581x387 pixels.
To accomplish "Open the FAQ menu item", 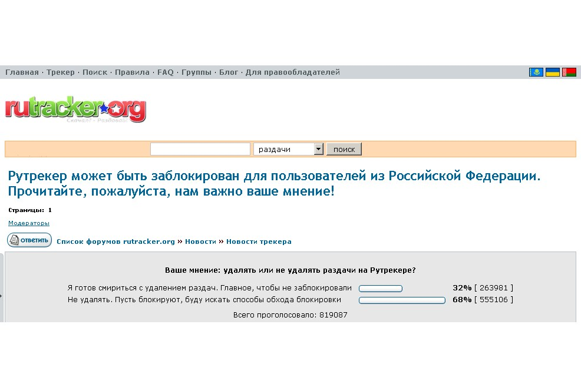I will [x=165, y=72].
